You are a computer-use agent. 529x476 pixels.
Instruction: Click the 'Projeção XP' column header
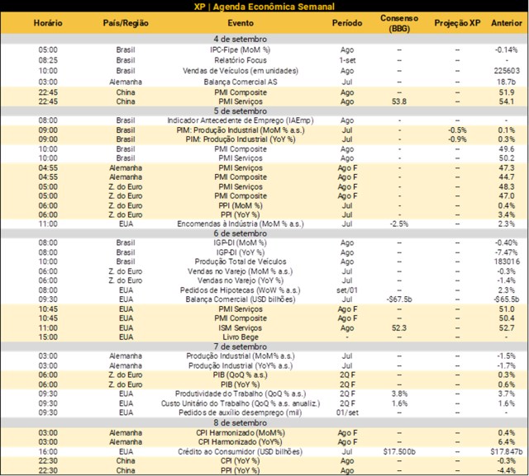pyautogui.click(x=456, y=22)
